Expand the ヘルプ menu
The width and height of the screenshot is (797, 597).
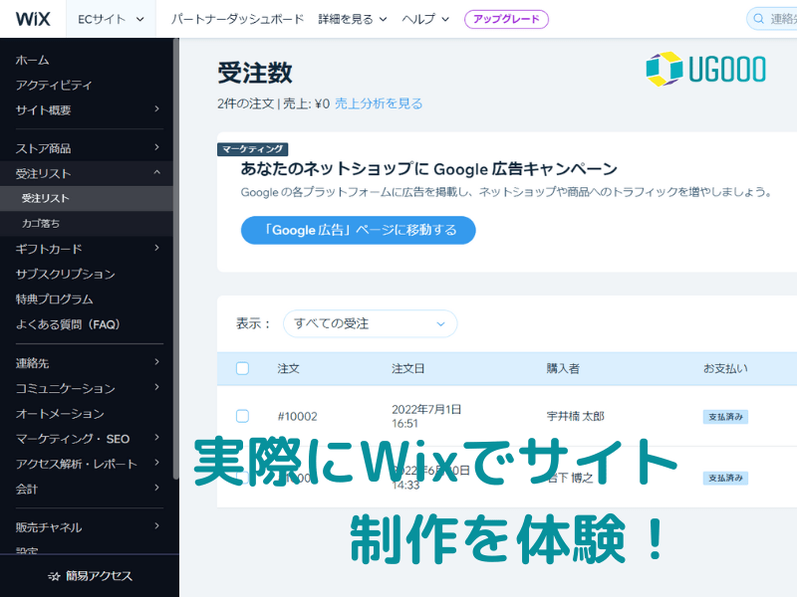425,19
